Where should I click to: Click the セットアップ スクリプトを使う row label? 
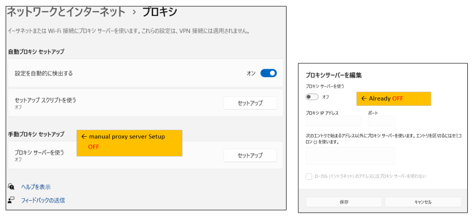tap(45, 100)
